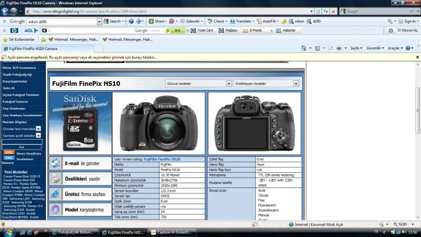Viewport: 421px width, 237px height.
Task: Click the front view camera image
Action: coord(158,123)
